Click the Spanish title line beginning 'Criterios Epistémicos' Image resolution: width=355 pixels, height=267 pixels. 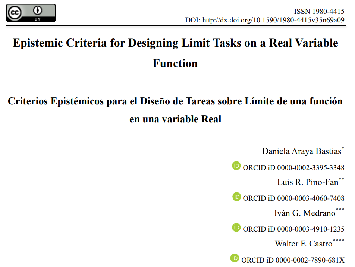(175, 101)
